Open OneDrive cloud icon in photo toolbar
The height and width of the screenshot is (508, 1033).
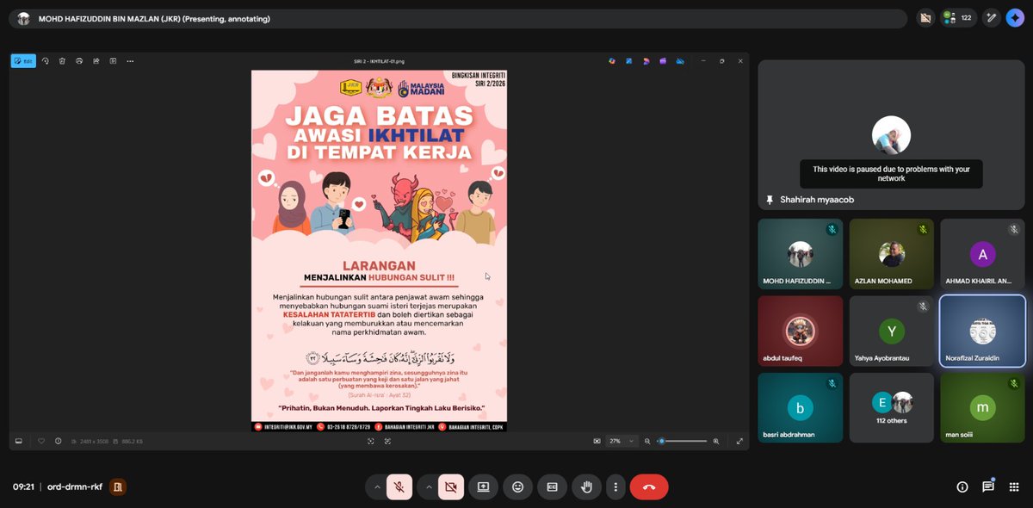pyautogui.click(x=680, y=61)
